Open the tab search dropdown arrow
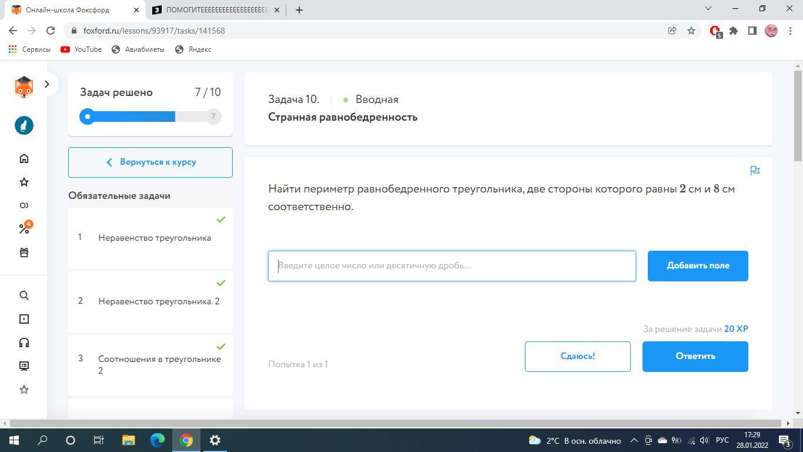The width and height of the screenshot is (803, 452). [708, 8]
